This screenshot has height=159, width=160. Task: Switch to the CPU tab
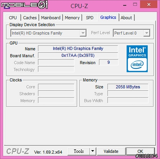point(13,18)
